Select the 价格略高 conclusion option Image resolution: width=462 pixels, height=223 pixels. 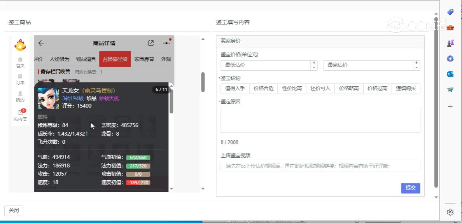[x=349, y=89]
